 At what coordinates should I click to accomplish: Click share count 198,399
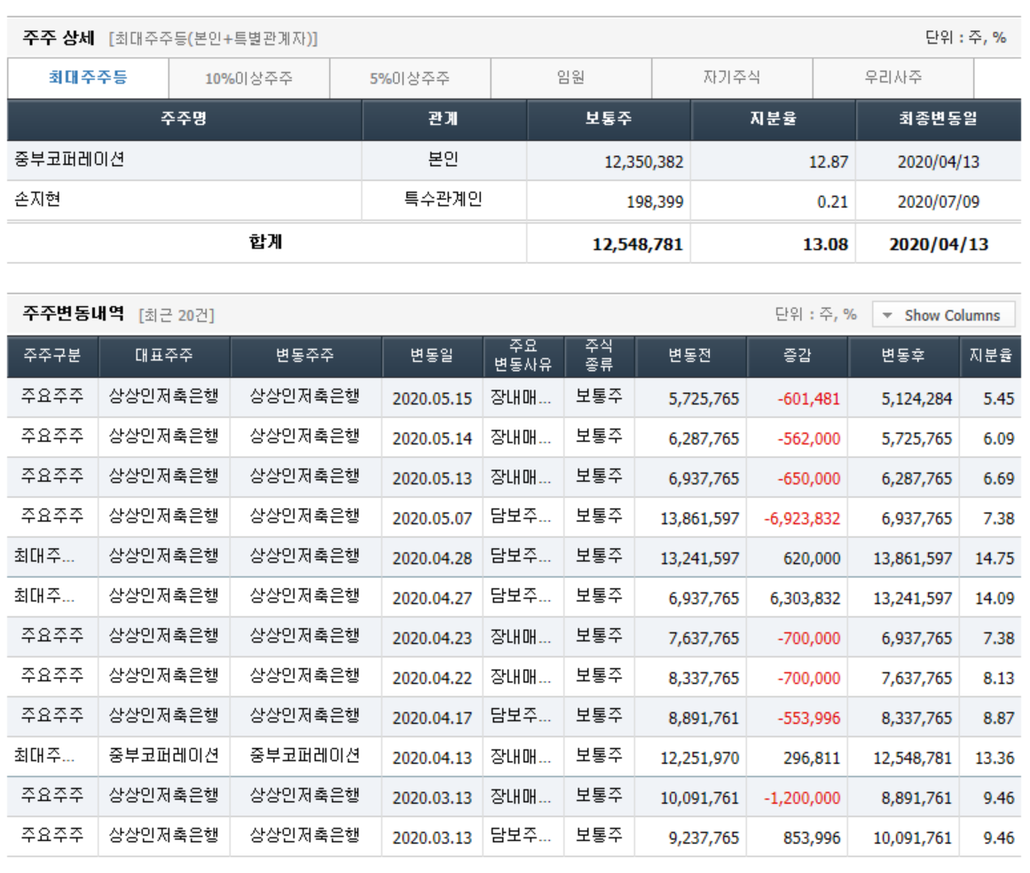pos(655,202)
